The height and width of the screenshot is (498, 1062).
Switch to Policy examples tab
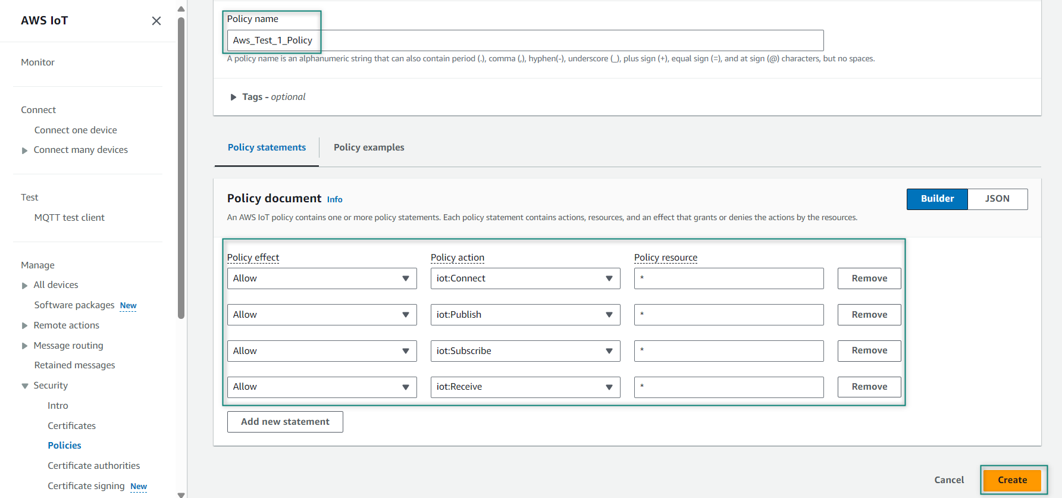click(x=369, y=148)
